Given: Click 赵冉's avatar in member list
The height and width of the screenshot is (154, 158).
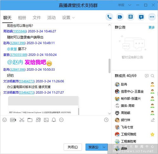Looking at the screenshot, I should 117,84.
